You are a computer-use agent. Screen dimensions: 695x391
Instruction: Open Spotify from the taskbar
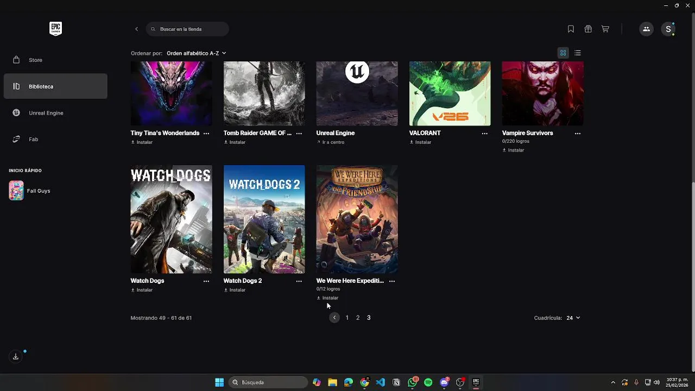coord(428,382)
